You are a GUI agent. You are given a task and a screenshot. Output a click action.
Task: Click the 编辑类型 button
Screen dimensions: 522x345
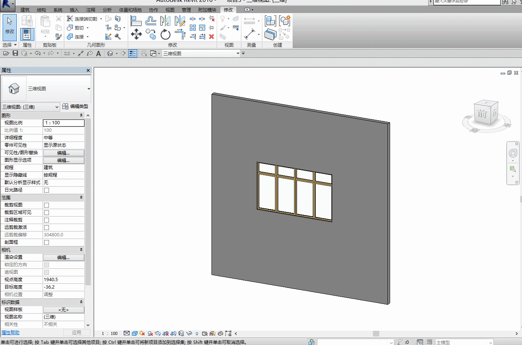pos(75,106)
